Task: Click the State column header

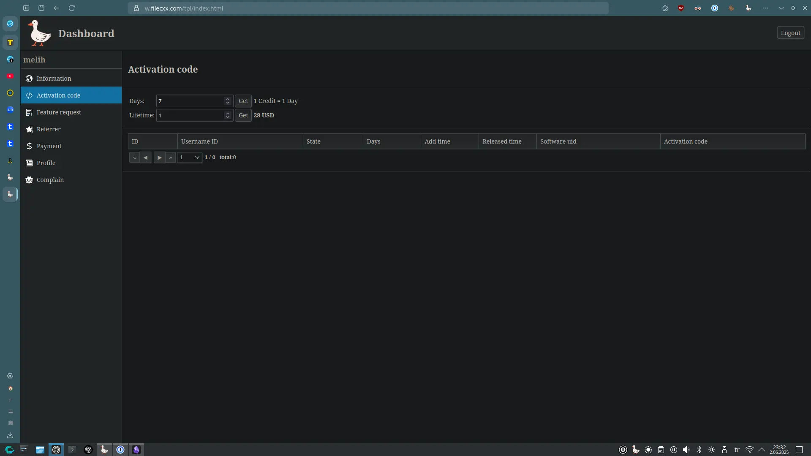Action: [x=333, y=141]
